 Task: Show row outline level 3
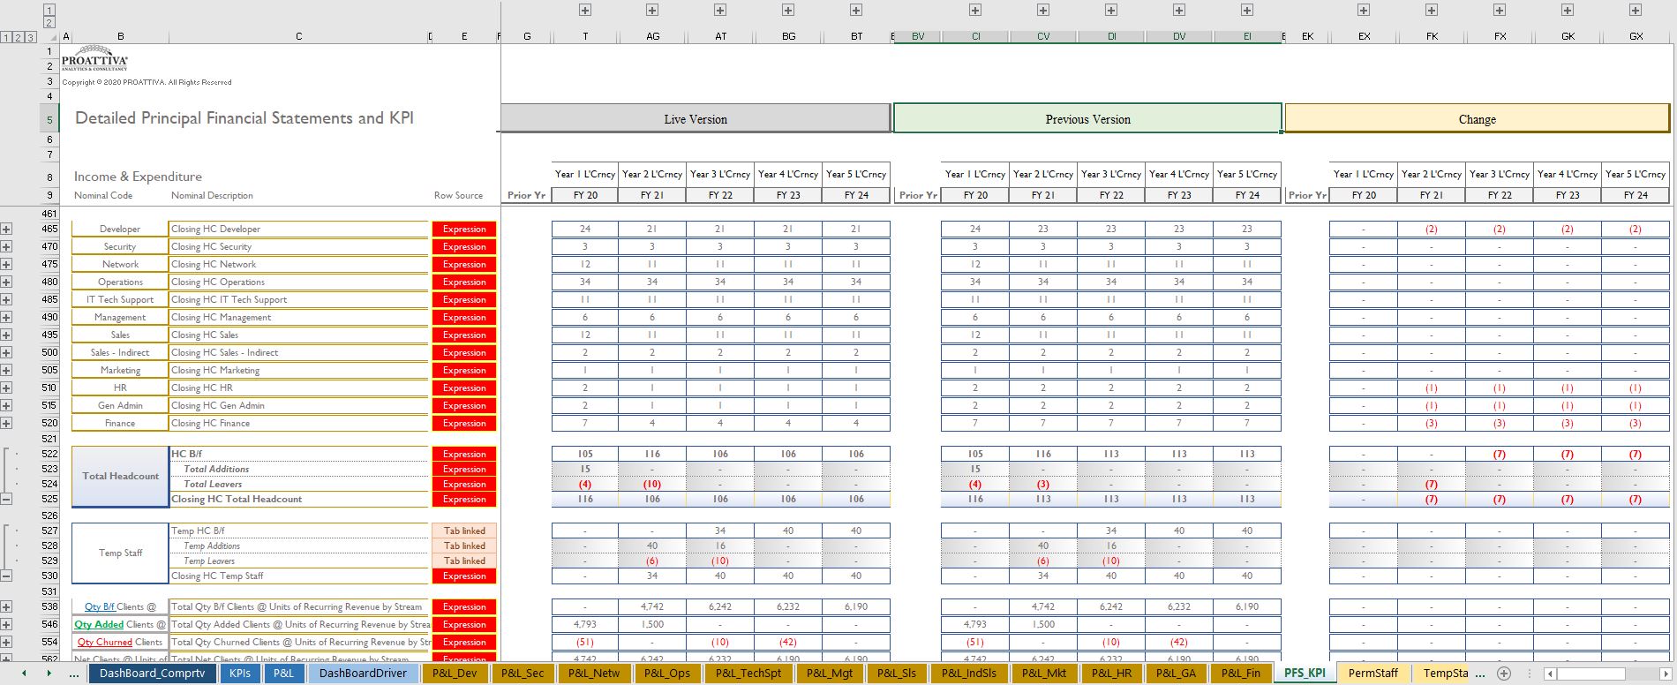tap(31, 37)
